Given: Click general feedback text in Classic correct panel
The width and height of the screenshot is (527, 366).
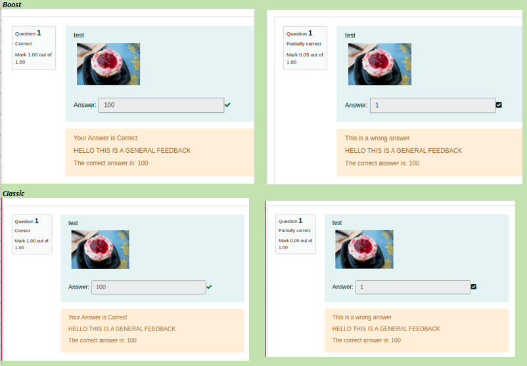Looking at the screenshot, I should (122, 329).
